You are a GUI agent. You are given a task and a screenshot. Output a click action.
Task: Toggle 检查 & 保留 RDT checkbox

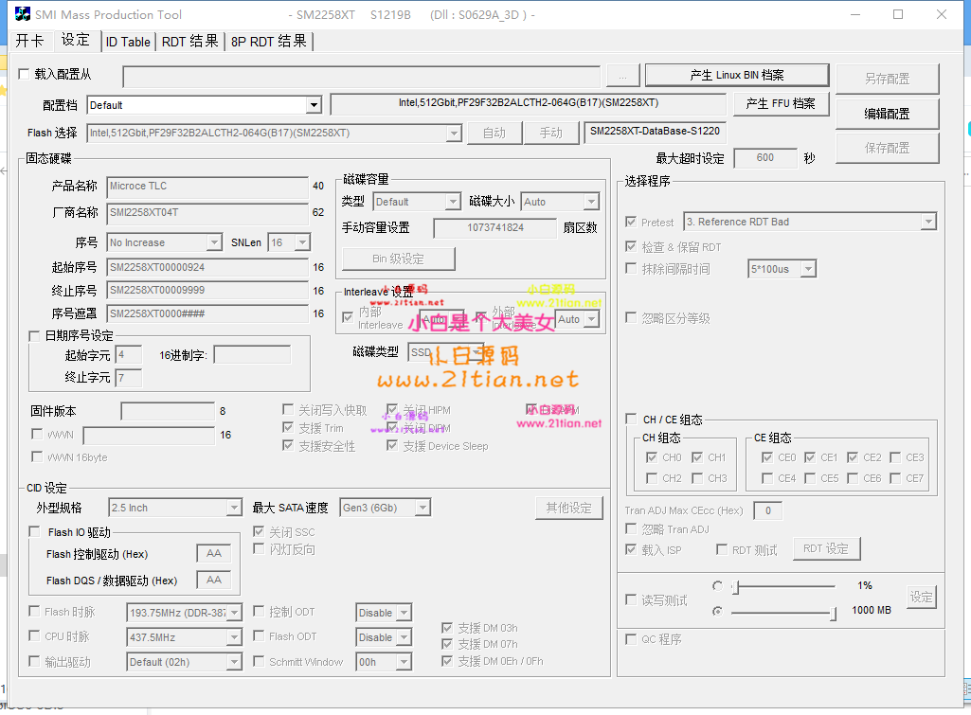[x=631, y=246]
